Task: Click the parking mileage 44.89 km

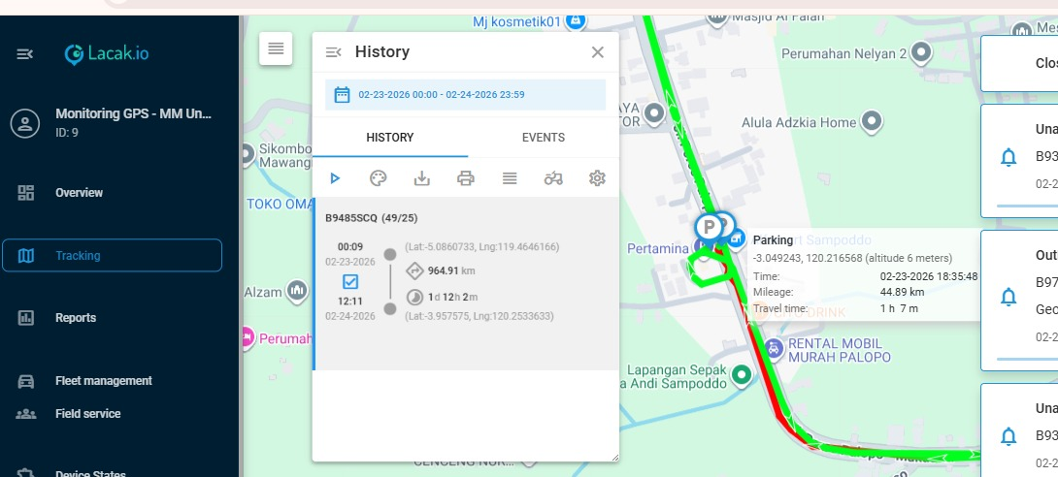Action: coord(904,293)
